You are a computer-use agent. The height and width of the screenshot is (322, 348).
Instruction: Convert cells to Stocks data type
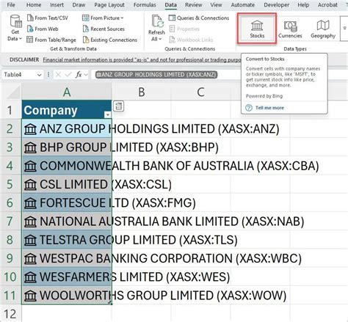click(257, 29)
